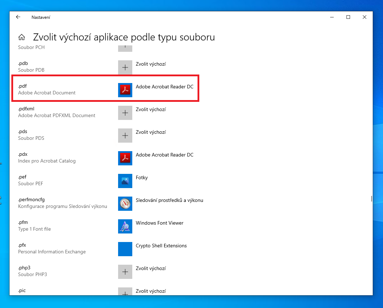Click the plus icon for .pdb

(125, 67)
